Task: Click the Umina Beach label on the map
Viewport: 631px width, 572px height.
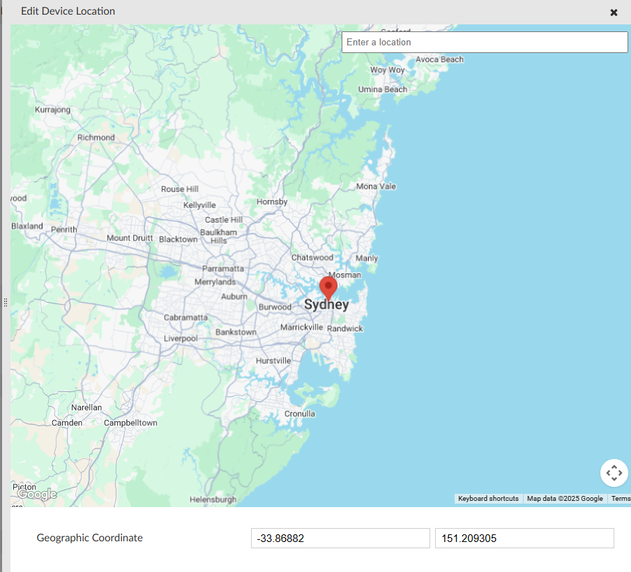Action: click(383, 89)
